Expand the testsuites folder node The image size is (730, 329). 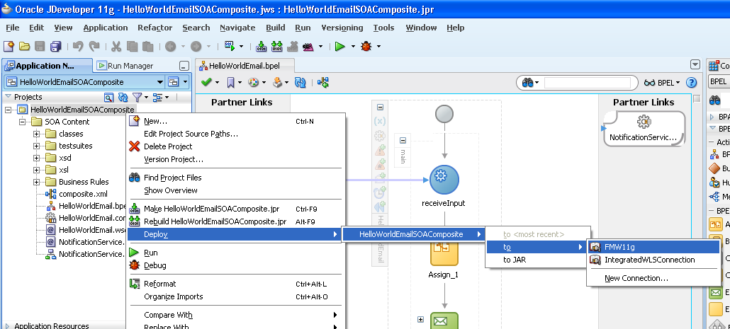pos(37,146)
